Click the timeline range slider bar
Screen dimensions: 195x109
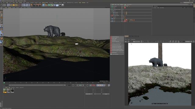[x=37, y=85]
